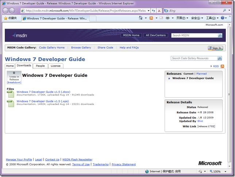This screenshot has height=177, width=235.
Task: Open the Safety (安全) menu
Action: 197,18
